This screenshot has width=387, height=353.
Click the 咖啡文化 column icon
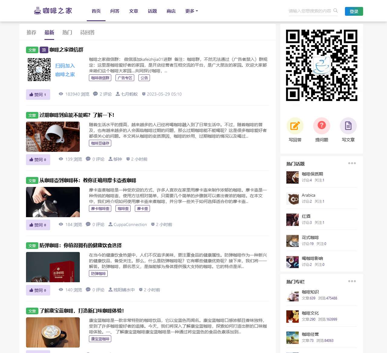tap(292, 316)
